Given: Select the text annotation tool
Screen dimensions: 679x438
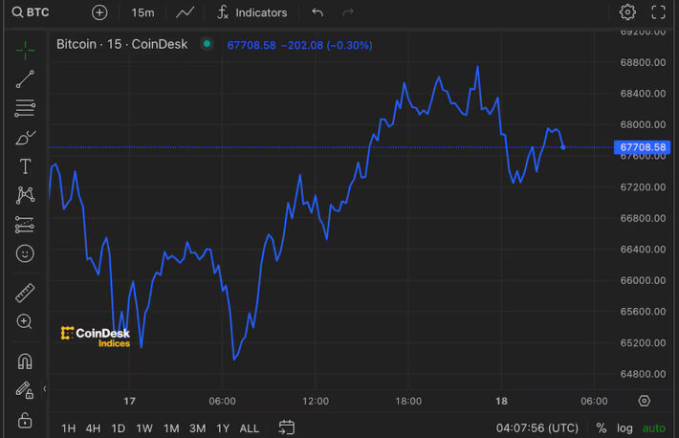Looking at the screenshot, I should [25, 166].
